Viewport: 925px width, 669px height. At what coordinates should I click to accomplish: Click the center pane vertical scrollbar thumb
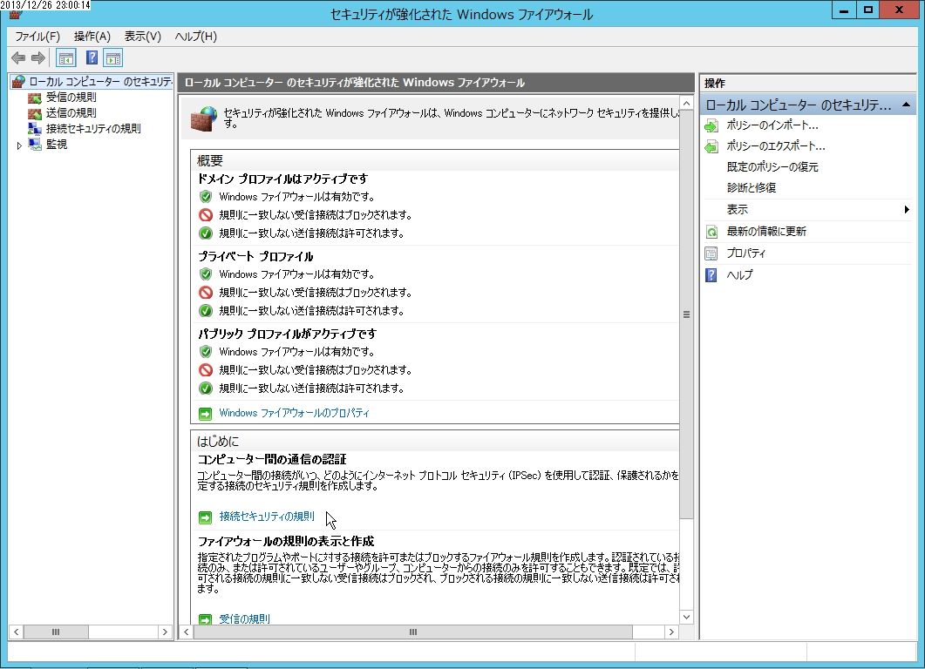click(x=686, y=314)
